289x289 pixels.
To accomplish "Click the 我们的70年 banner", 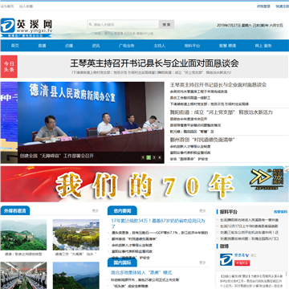I will (x=144, y=185).
